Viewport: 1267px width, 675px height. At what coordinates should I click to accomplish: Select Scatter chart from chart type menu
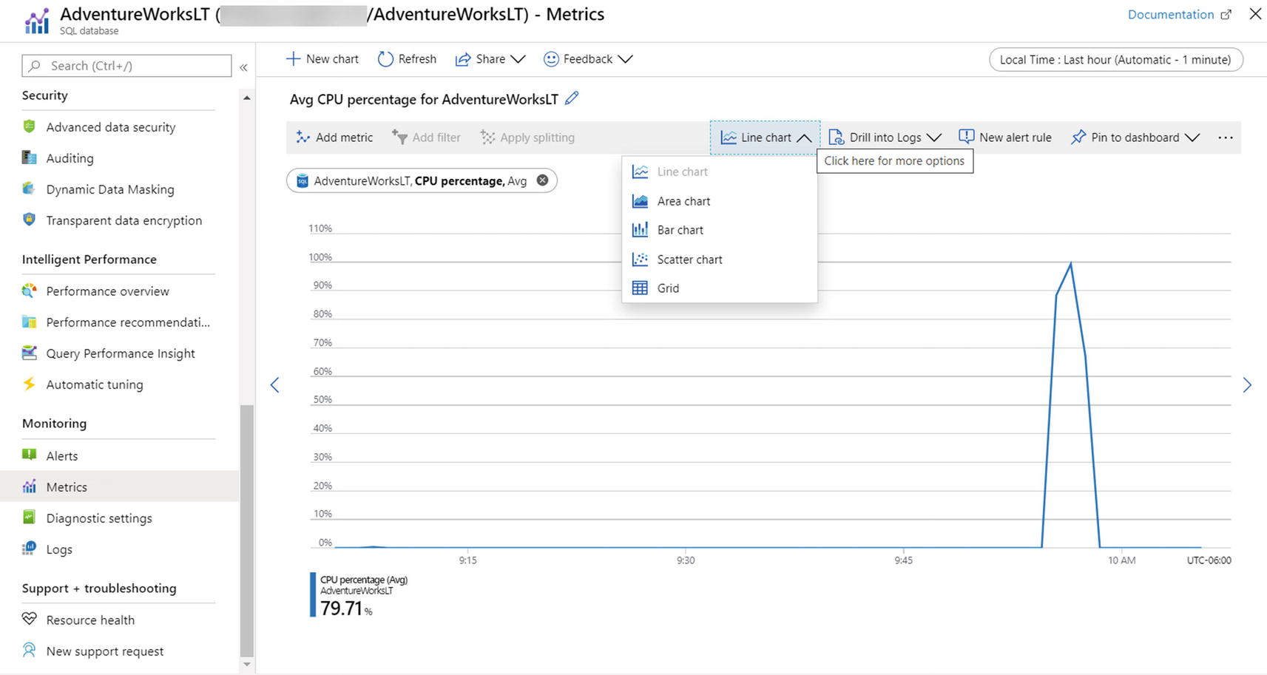(x=720, y=260)
